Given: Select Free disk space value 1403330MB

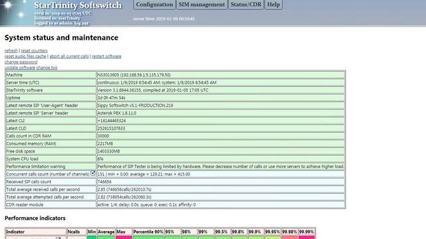Looking at the screenshot, I should click(x=221, y=151).
